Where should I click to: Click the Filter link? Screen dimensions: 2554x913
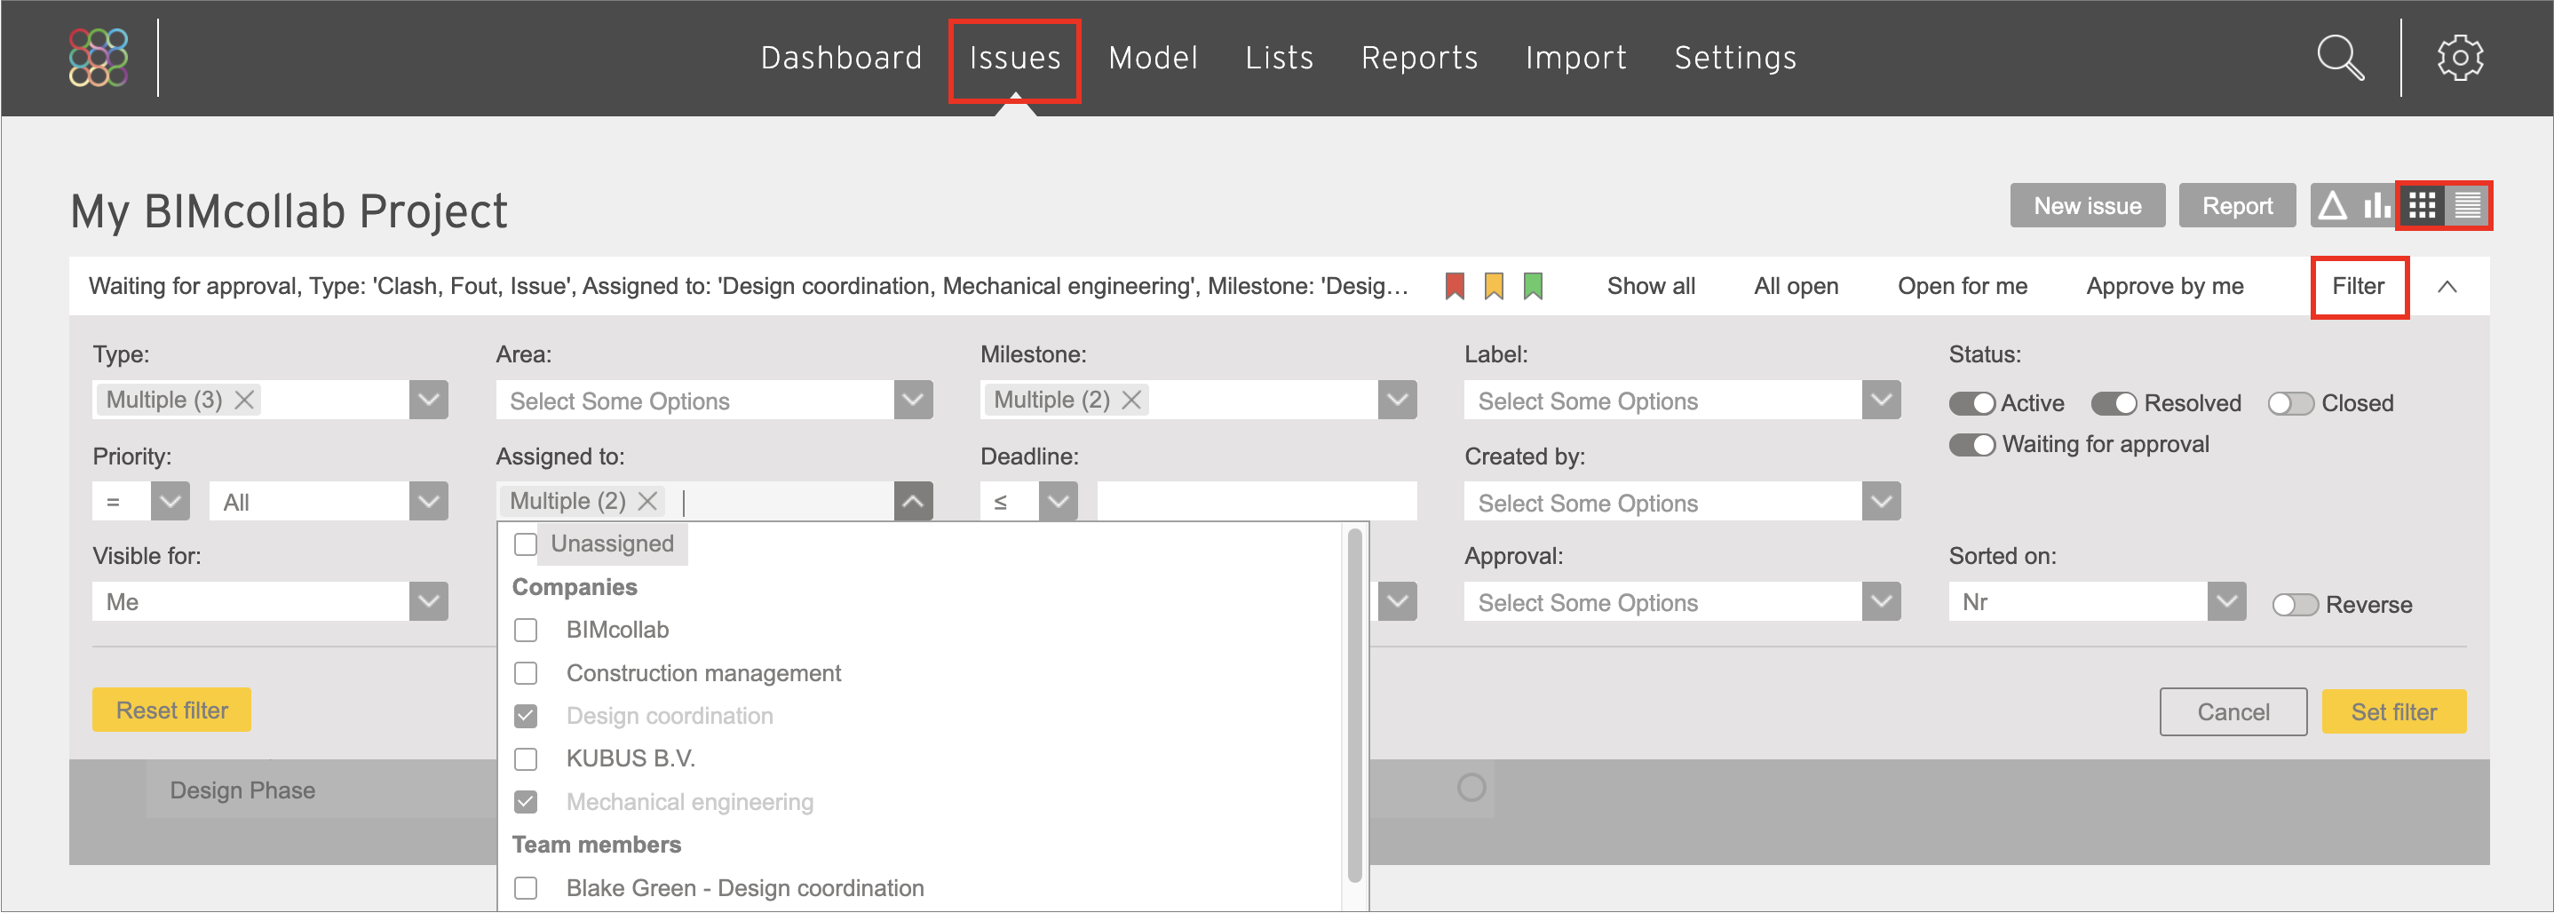[2358, 287]
